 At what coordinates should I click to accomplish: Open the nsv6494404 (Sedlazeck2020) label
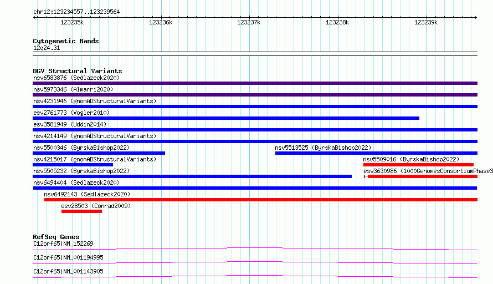[x=76, y=182]
